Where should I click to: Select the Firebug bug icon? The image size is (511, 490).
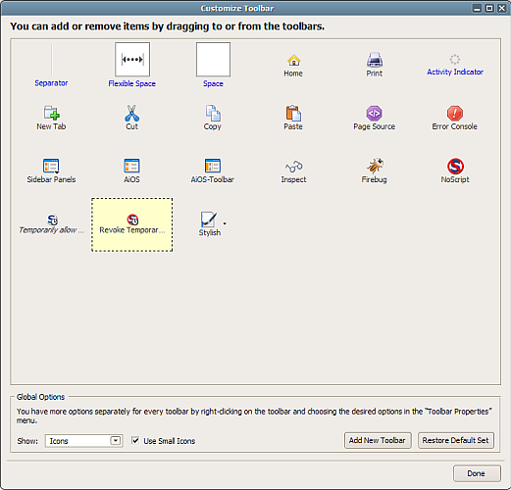(x=375, y=166)
